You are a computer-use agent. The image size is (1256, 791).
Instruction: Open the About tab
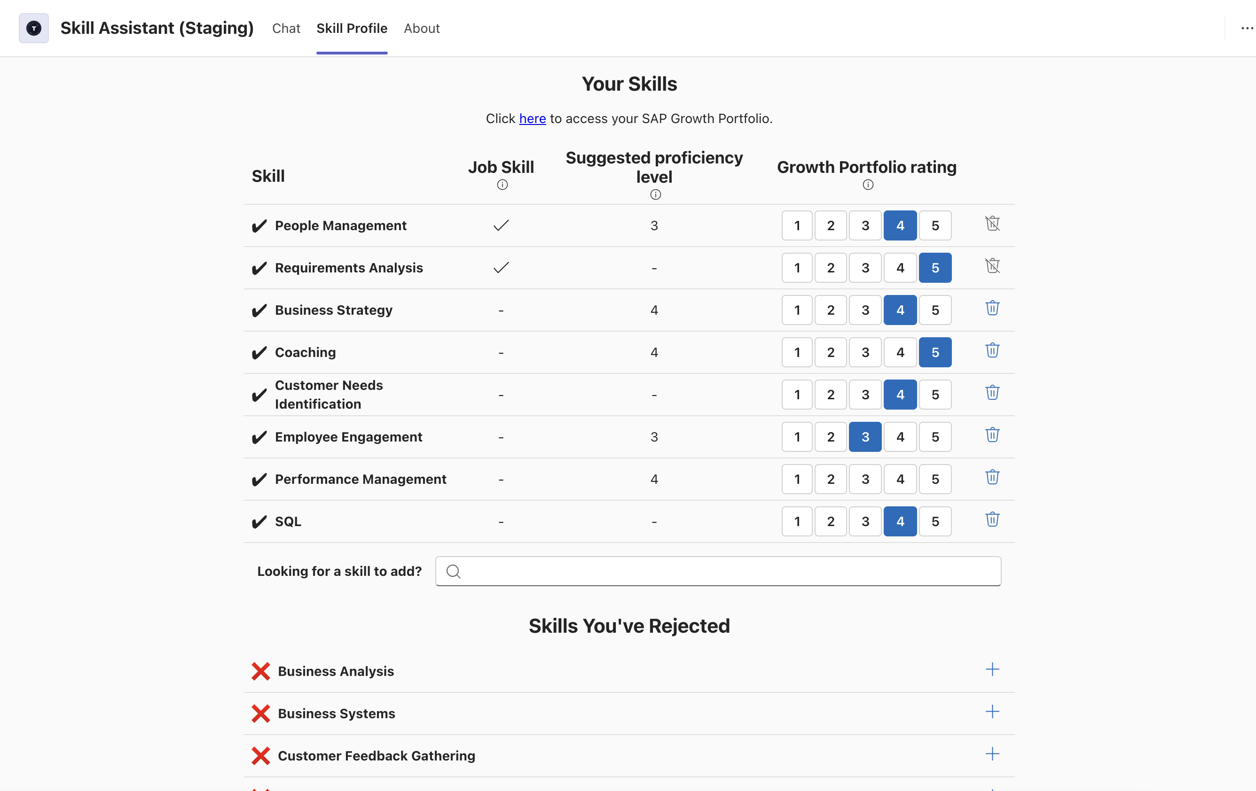click(422, 28)
